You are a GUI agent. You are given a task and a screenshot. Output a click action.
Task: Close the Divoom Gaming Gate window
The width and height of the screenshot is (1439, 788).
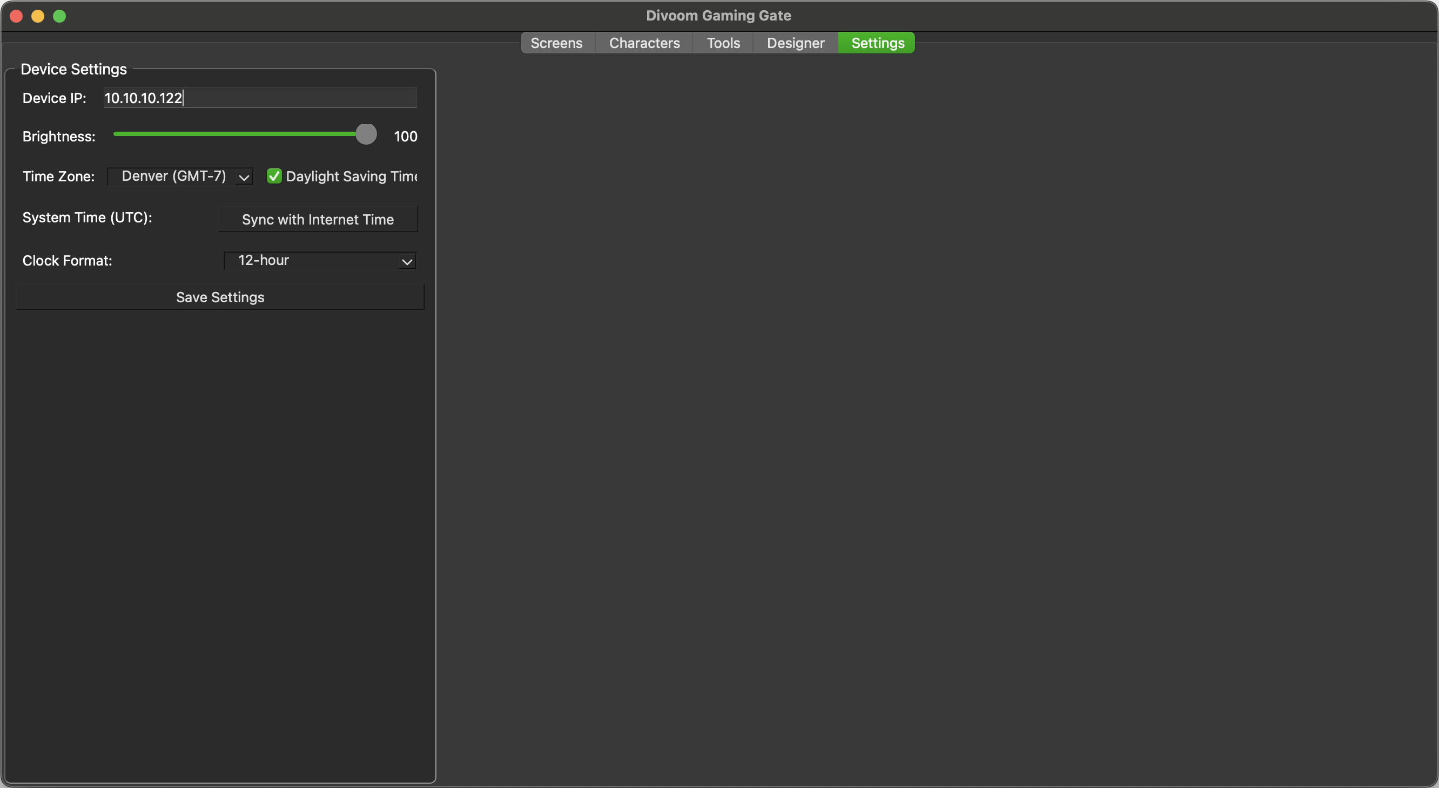tap(16, 16)
